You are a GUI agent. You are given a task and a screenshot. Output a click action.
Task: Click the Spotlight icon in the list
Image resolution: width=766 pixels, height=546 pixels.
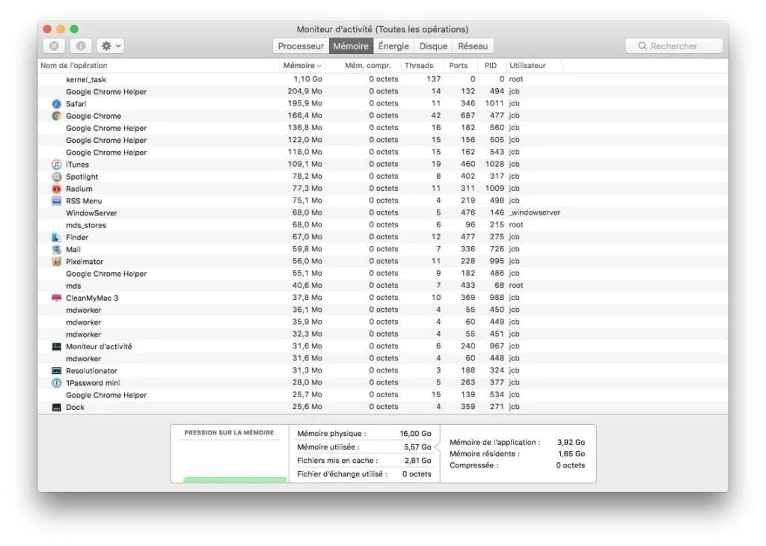[57, 177]
